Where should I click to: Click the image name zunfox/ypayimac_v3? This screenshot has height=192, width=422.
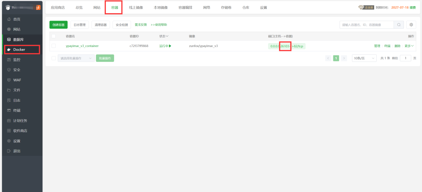[204, 46]
